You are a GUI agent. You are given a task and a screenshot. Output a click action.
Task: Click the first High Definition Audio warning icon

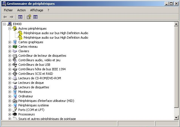click(x=20, y=33)
